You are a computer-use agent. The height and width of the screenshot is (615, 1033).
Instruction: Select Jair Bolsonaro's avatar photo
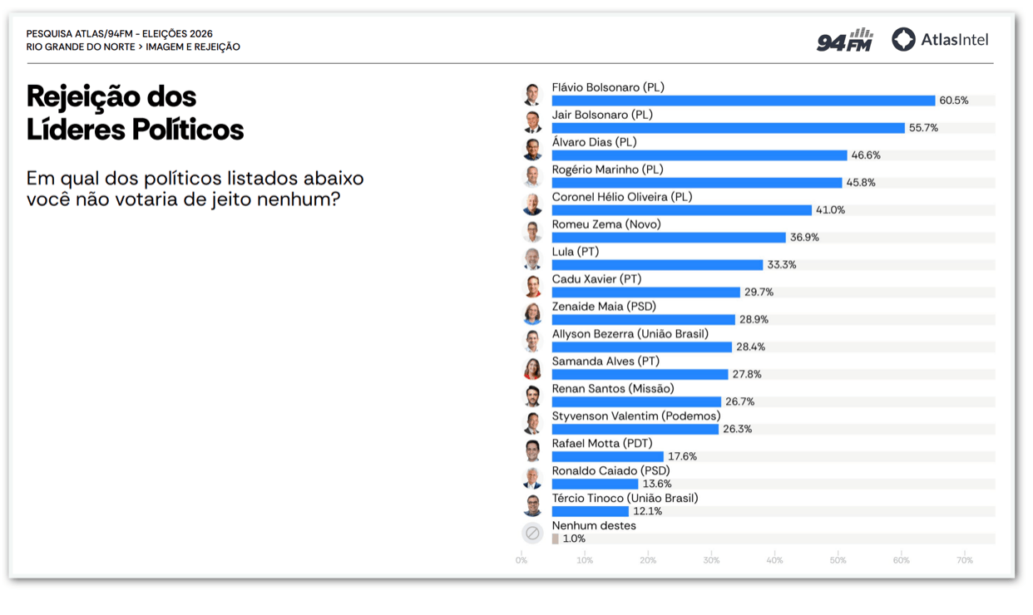pyautogui.click(x=532, y=121)
